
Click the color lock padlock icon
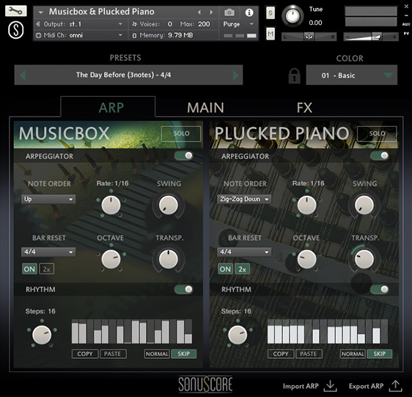(294, 76)
